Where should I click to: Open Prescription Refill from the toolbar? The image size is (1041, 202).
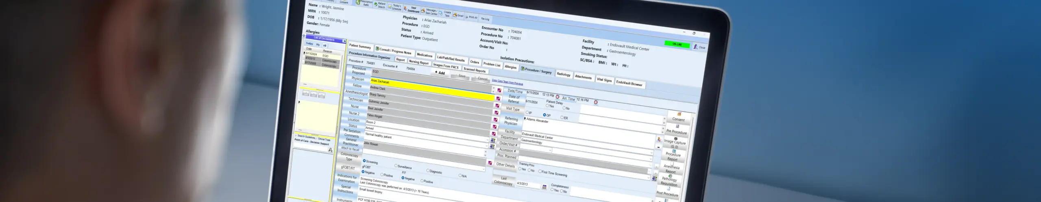pos(365,3)
